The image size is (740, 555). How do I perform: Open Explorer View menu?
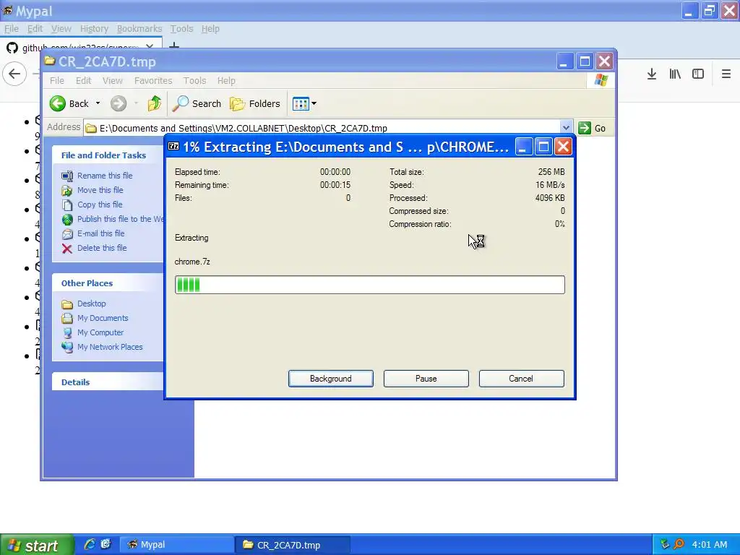pyautogui.click(x=112, y=80)
